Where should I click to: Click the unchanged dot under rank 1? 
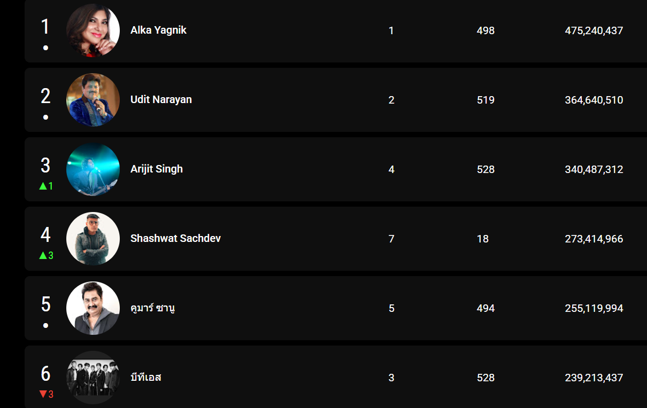[x=46, y=48]
